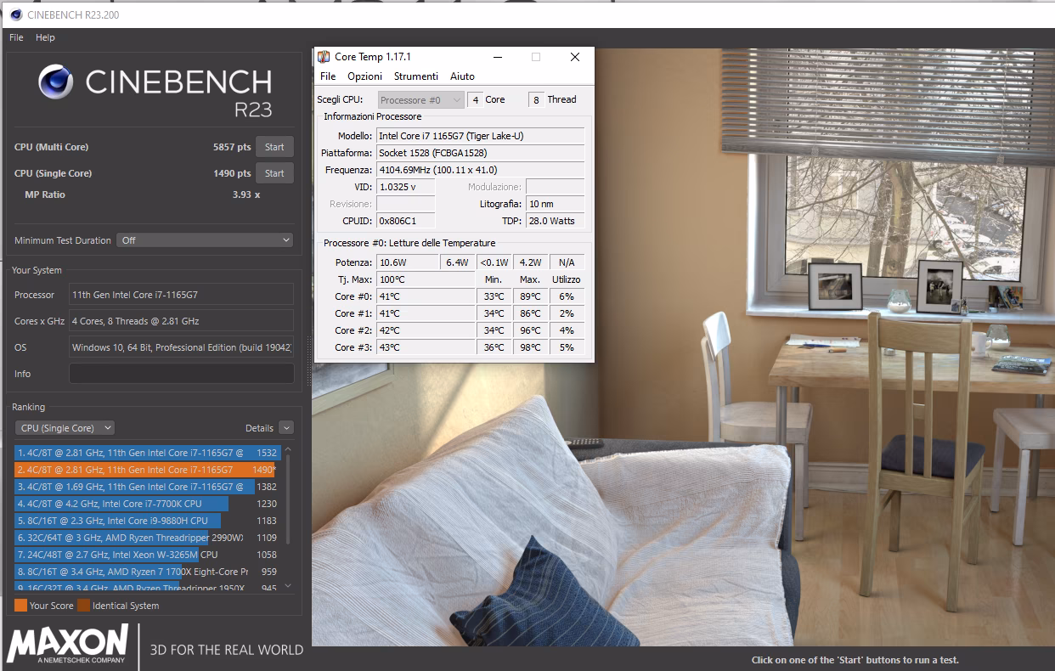
Task: Select the orange ranking entry scoring 1490
Action: pos(146,470)
